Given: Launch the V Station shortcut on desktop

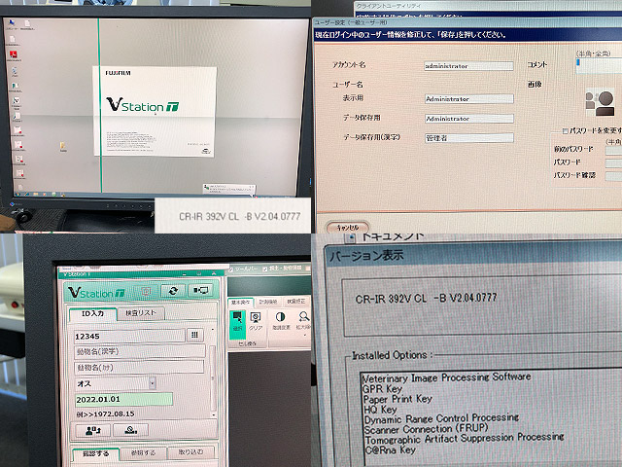Looking at the screenshot, I should (x=17, y=102).
